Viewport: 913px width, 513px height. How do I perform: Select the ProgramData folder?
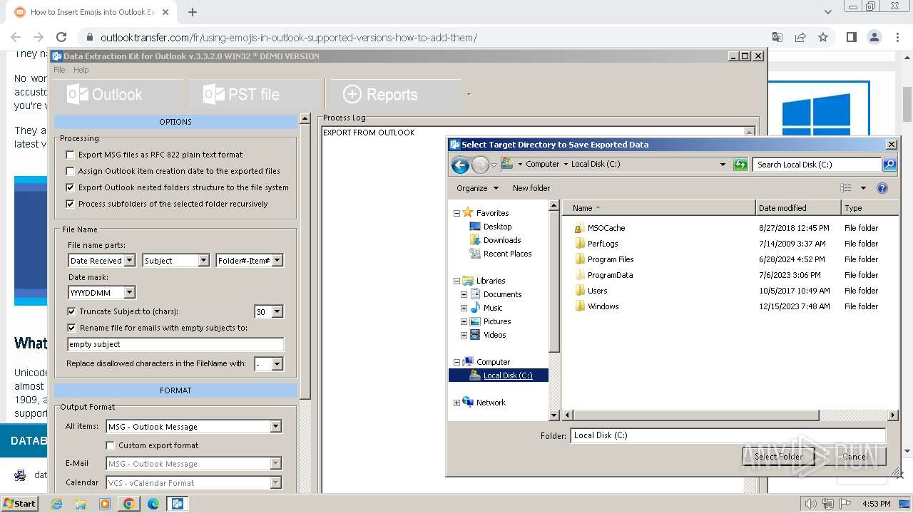[x=610, y=275]
